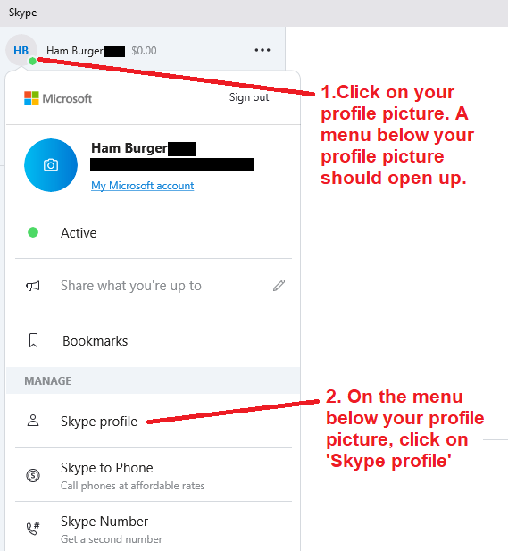The width and height of the screenshot is (508, 551).
Task: Open the Active presence status selector
Action: (x=154, y=232)
